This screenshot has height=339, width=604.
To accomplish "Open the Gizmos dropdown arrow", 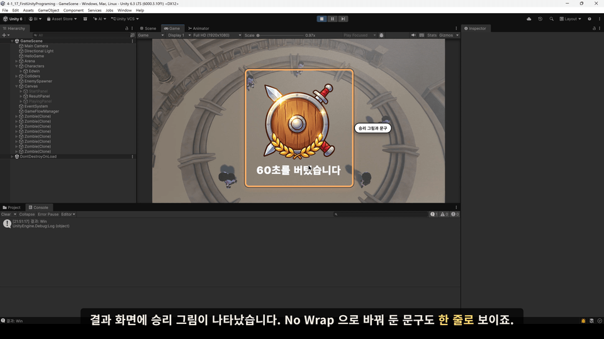I will tap(457, 35).
